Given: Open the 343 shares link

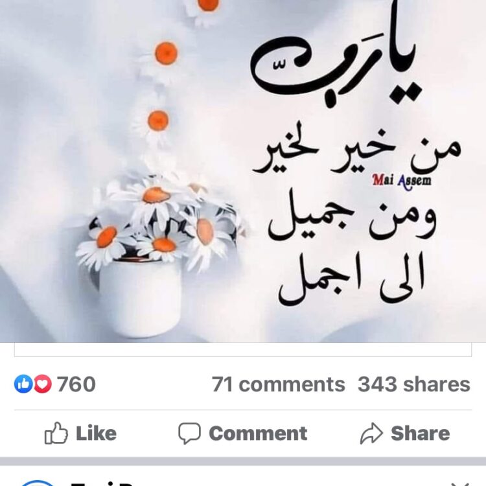Looking at the screenshot, I should 414,384.
